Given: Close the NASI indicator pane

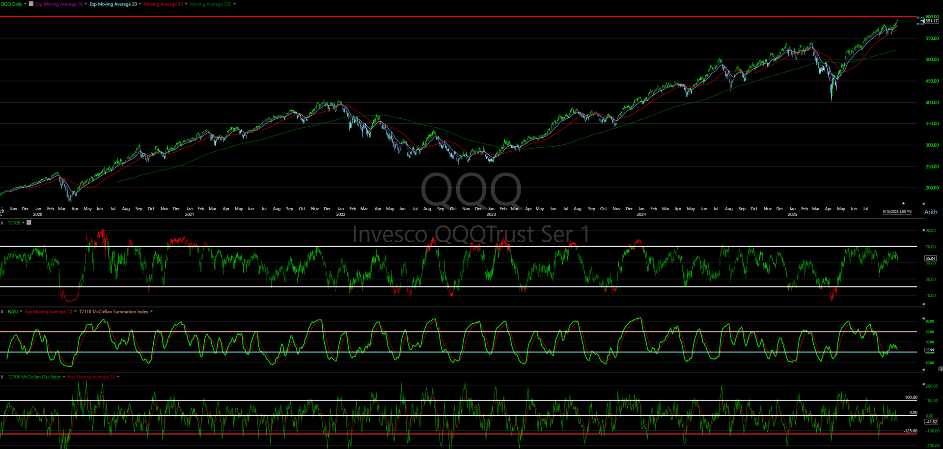Looking at the screenshot, I should [2, 311].
